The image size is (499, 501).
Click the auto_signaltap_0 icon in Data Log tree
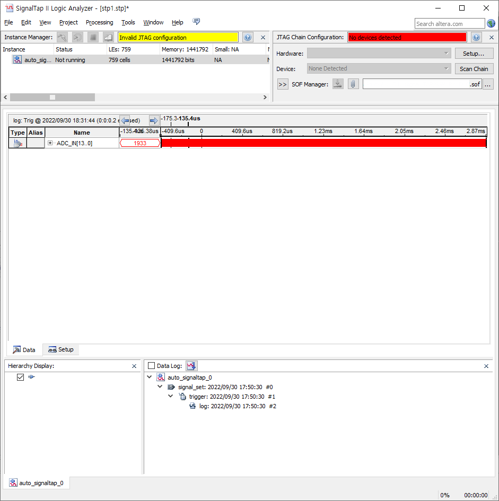coord(161,377)
